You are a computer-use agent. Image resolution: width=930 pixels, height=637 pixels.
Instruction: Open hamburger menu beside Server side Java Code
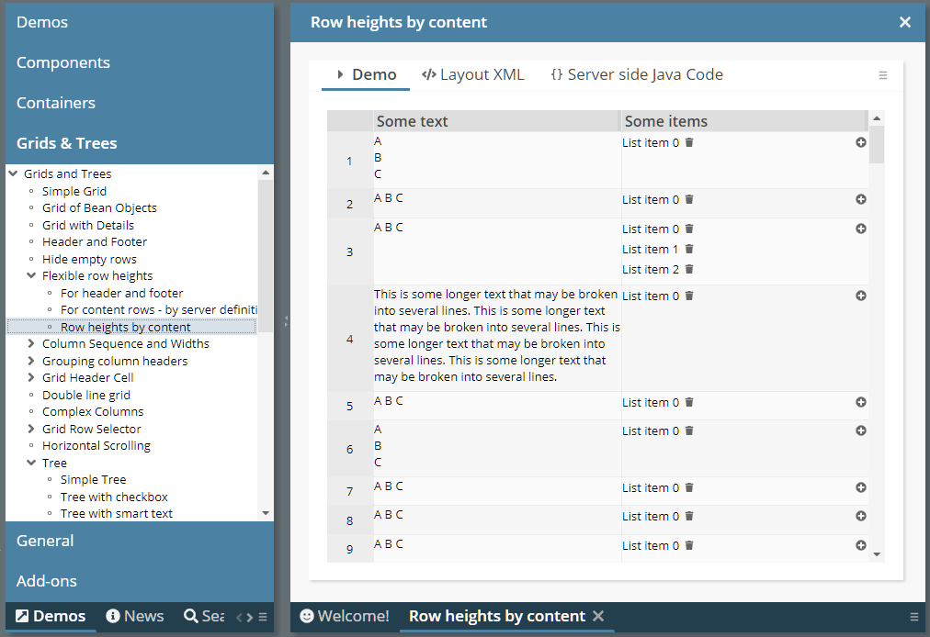coord(883,75)
